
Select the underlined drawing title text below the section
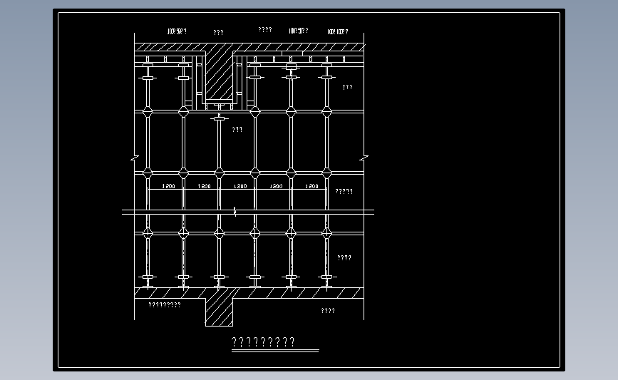pos(263,342)
